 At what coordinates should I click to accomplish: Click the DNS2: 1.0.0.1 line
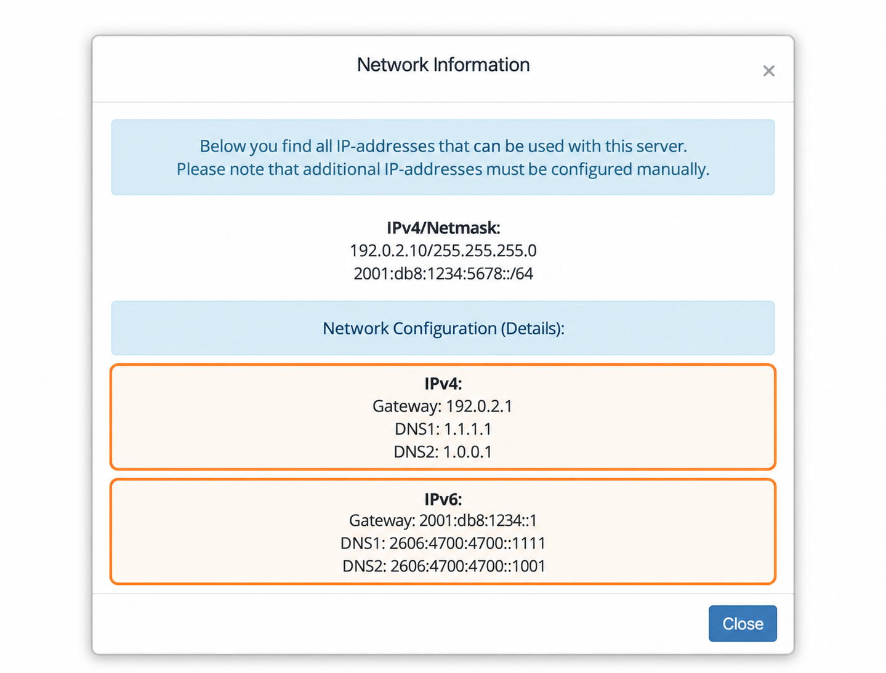443,452
